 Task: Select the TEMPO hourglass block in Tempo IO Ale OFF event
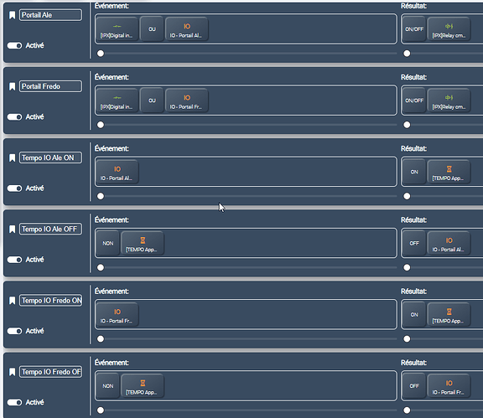coord(143,244)
